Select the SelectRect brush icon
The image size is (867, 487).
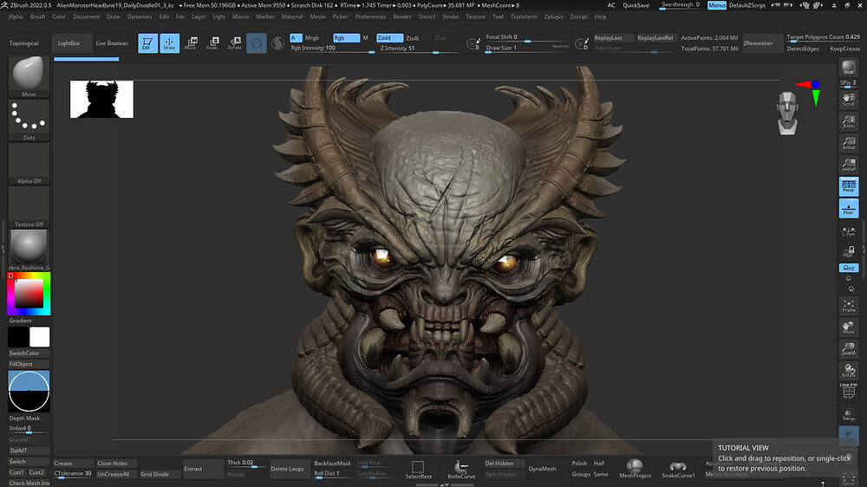tap(418, 470)
